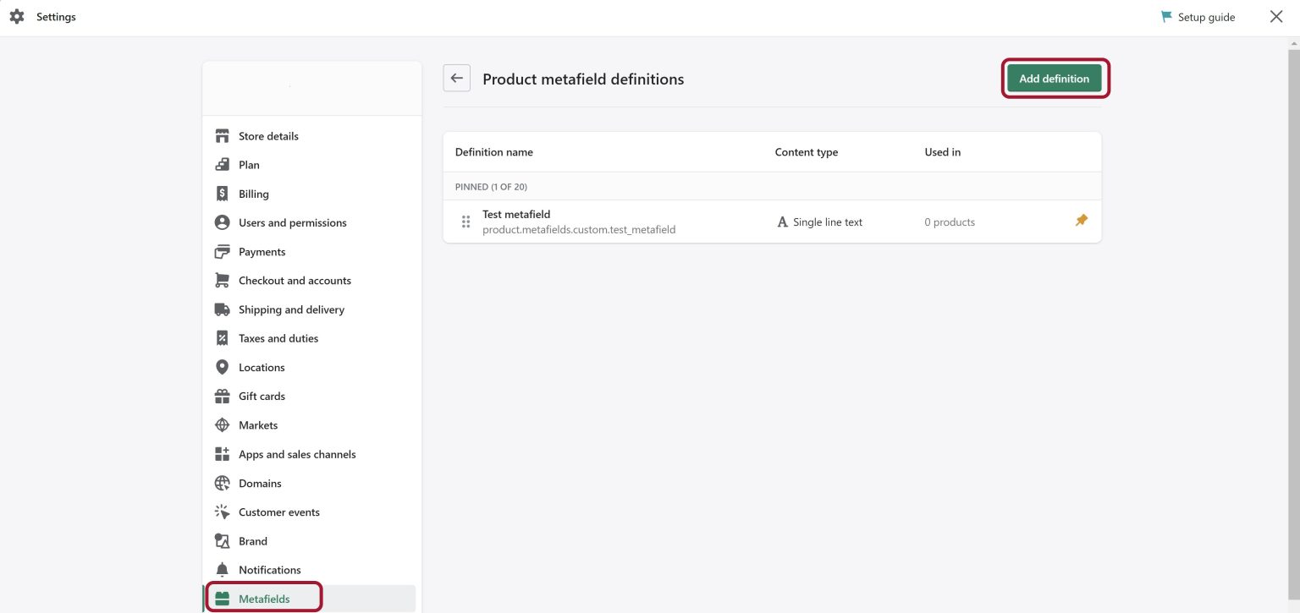Click the Store details icon in sidebar

[222, 135]
